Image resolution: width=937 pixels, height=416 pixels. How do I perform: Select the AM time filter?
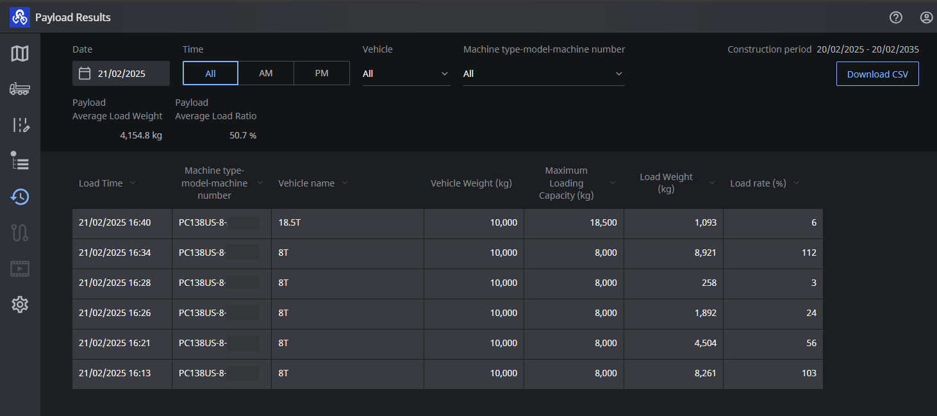click(266, 73)
